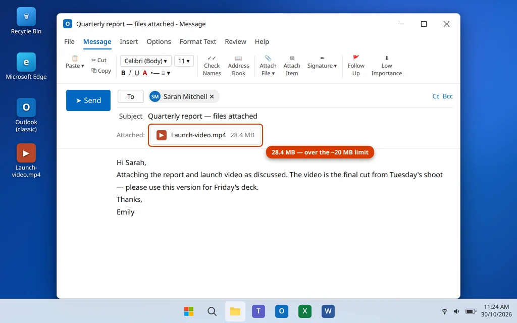This screenshot has width=517, height=323.
Task: Open the Calibri (Body) font dropdown
Action: click(146, 61)
